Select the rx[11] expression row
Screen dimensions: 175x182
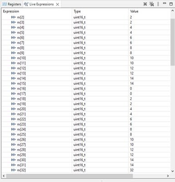(x=86, y=63)
